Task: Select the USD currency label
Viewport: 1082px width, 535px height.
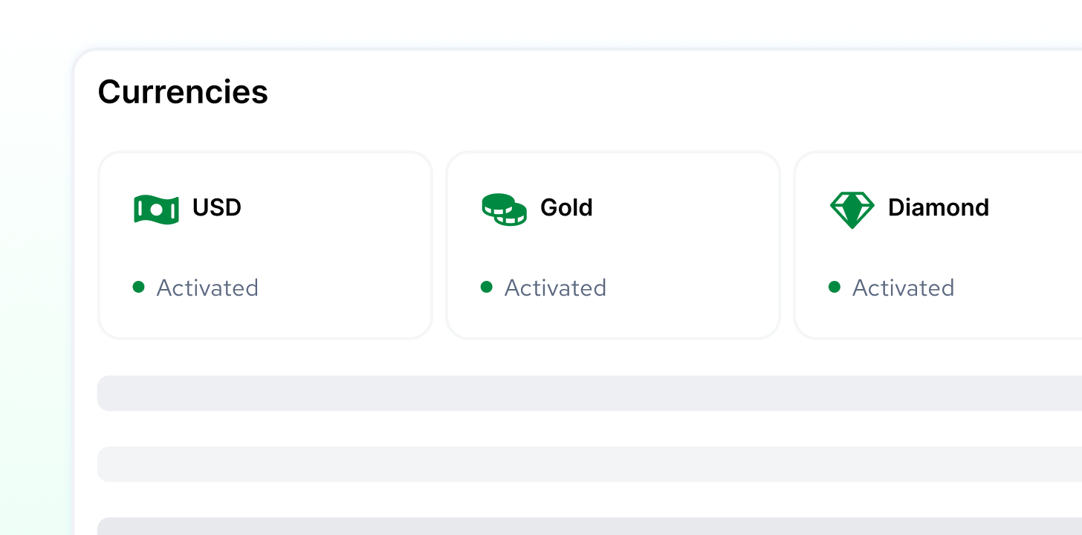Action: (x=217, y=207)
